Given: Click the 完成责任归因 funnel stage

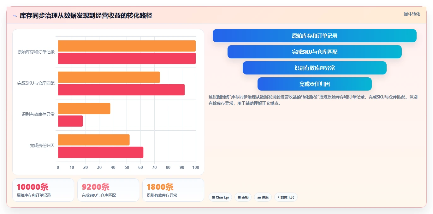Looking at the screenshot, I should [315, 84].
